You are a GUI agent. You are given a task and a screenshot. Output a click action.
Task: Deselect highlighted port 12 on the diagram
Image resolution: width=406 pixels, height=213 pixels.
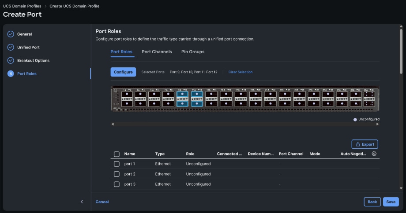click(197, 103)
